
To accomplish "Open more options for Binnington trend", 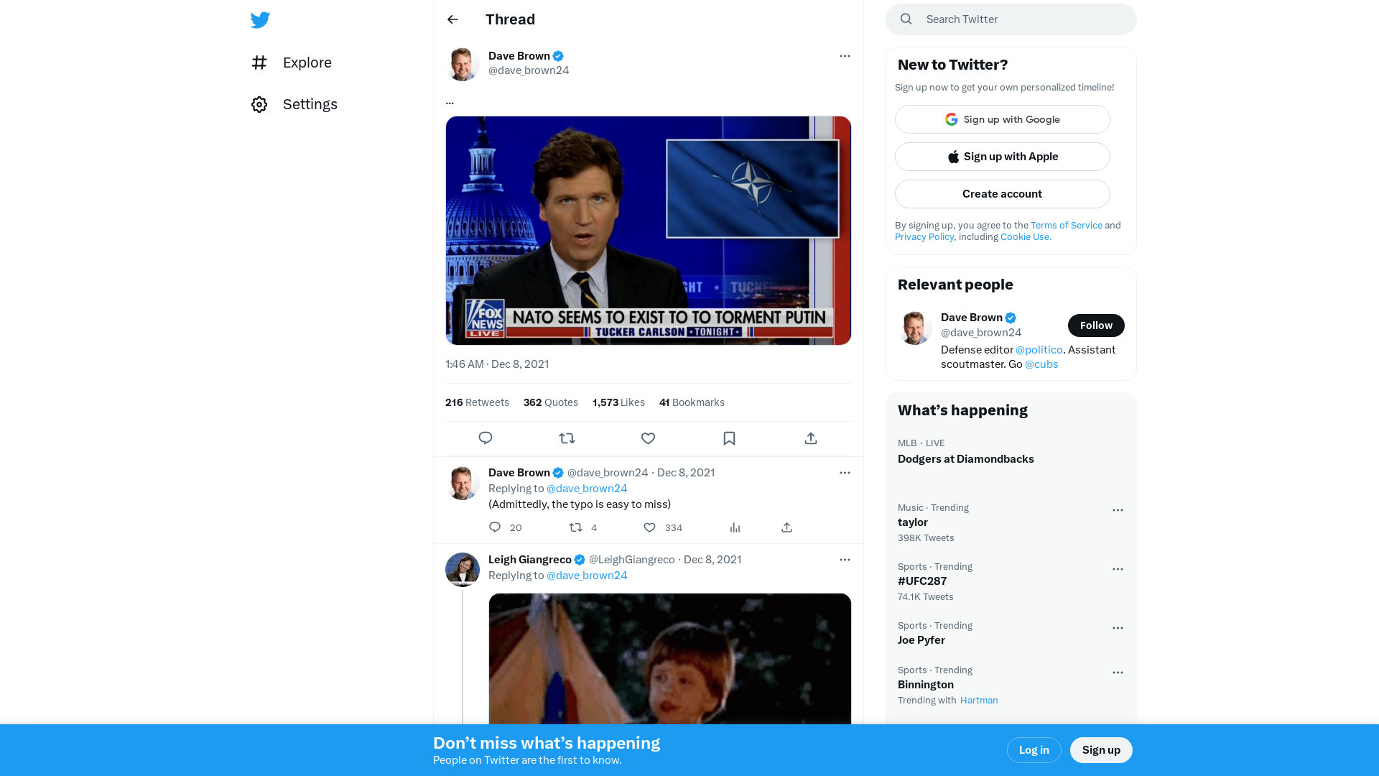I will (1118, 673).
